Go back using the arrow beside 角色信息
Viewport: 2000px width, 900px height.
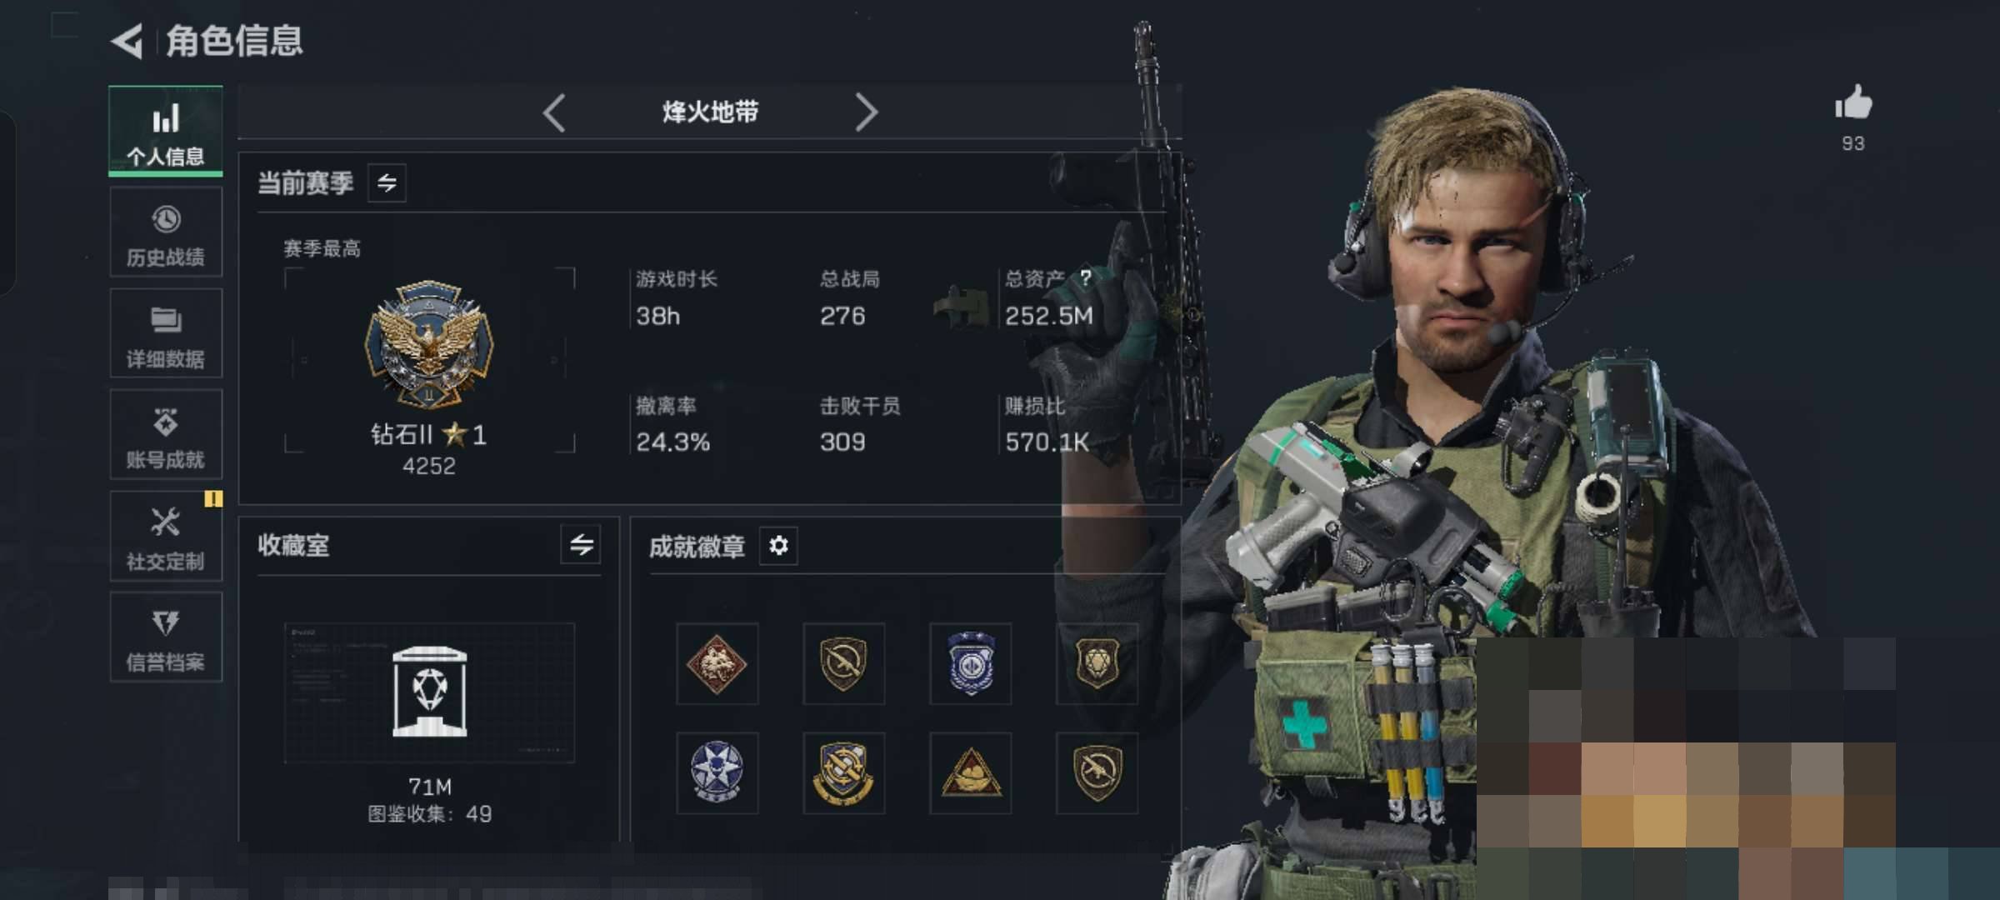click(127, 41)
